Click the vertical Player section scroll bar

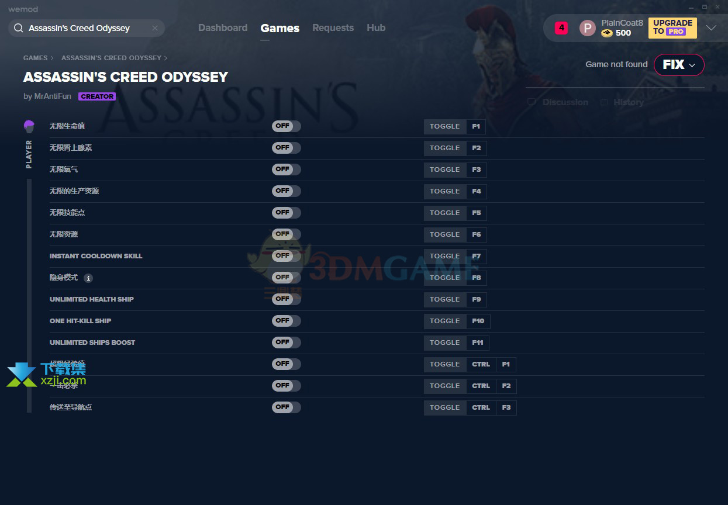point(29,292)
